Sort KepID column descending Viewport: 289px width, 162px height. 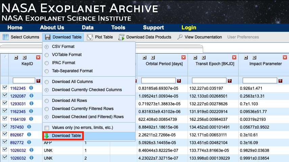(24, 57)
